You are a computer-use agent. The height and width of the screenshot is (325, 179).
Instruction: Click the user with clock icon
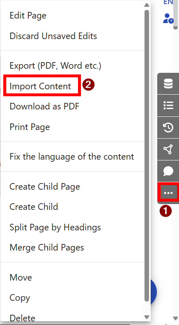tap(168, 18)
